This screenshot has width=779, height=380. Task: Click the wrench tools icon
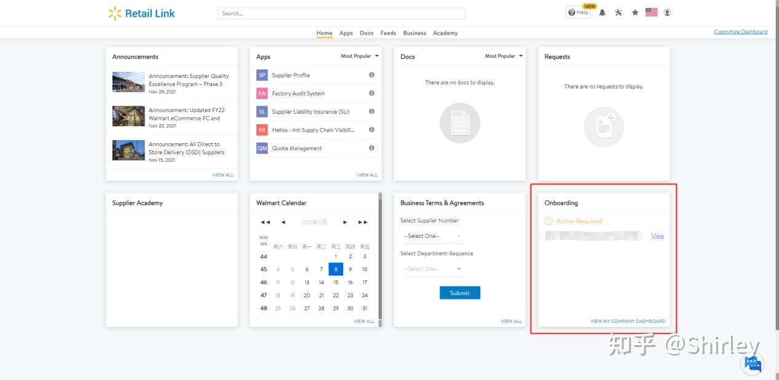click(618, 12)
